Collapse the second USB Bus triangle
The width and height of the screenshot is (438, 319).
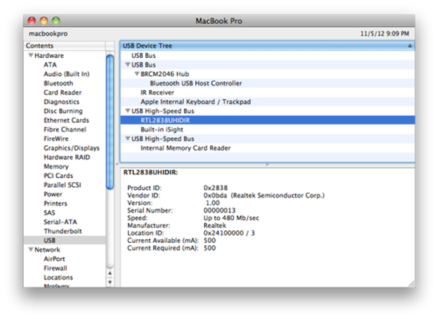127,65
